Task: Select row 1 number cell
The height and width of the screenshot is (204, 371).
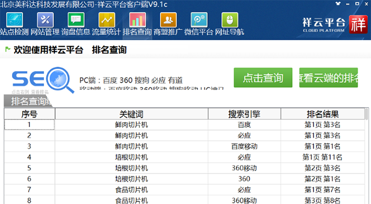Action: [29, 125]
